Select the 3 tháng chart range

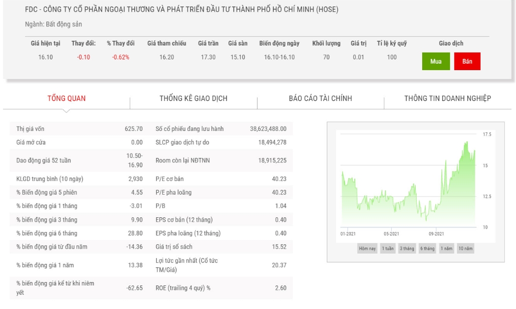click(x=407, y=249)
